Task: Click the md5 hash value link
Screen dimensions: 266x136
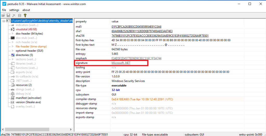Action: 136,26
